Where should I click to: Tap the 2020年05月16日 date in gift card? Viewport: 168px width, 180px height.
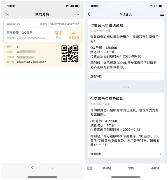[100, 31]
